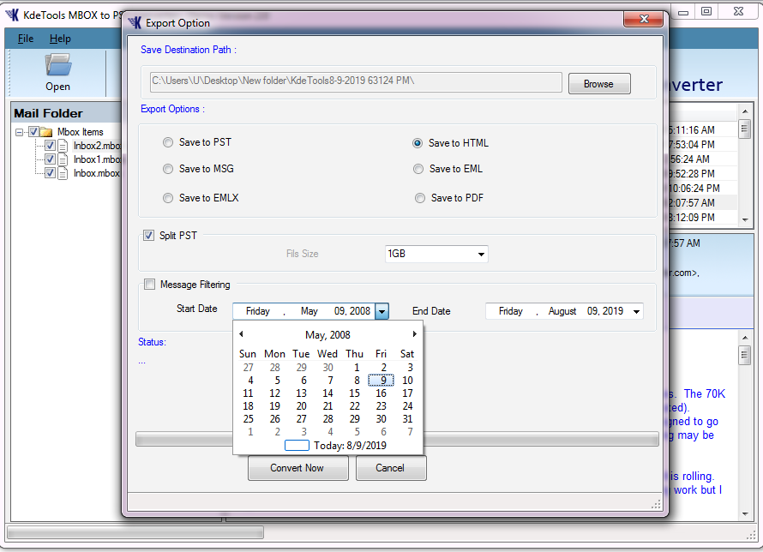763x552 pixels.
Task: Go to next month in calendar
Action: click(415, 334)
